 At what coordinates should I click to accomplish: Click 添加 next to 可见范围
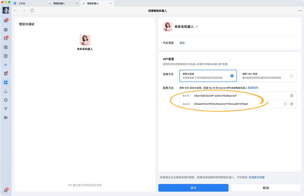[x=182, y=43]
